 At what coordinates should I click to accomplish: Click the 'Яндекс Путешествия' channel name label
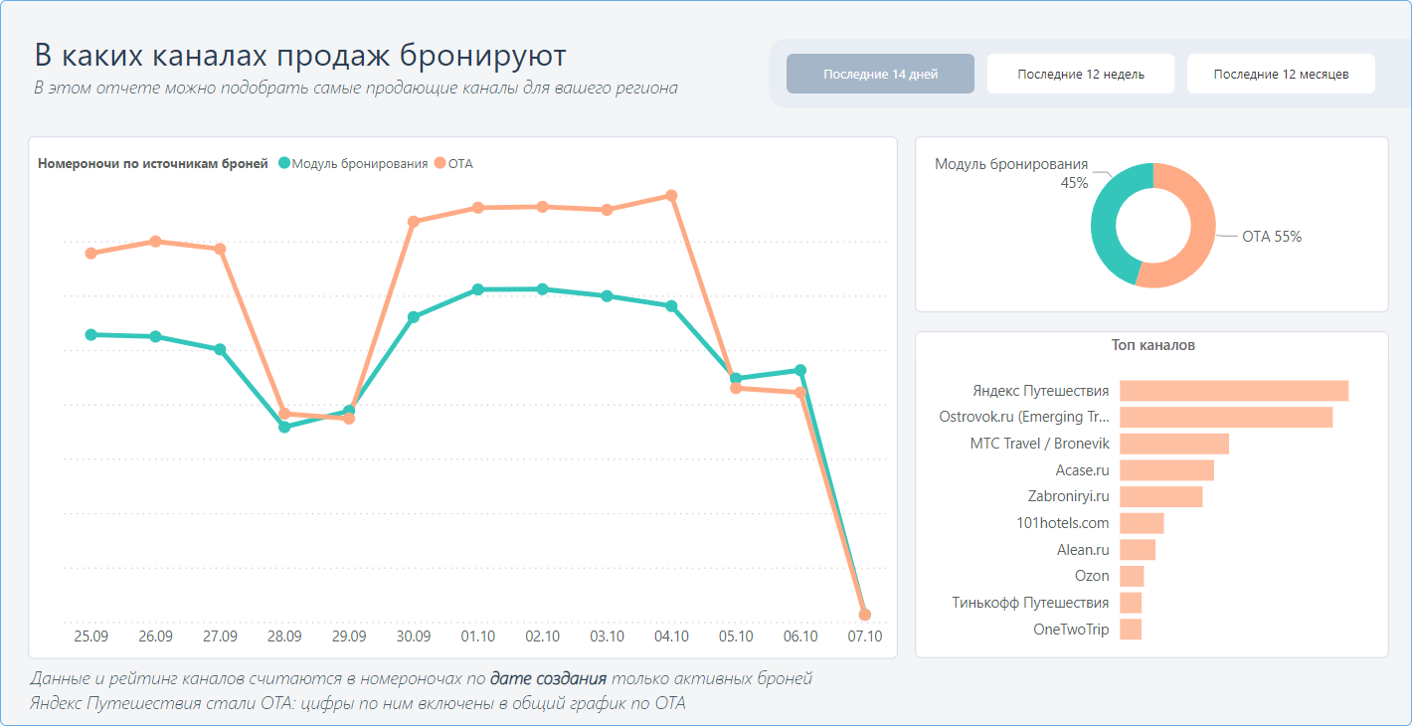tap(1041, 391)
